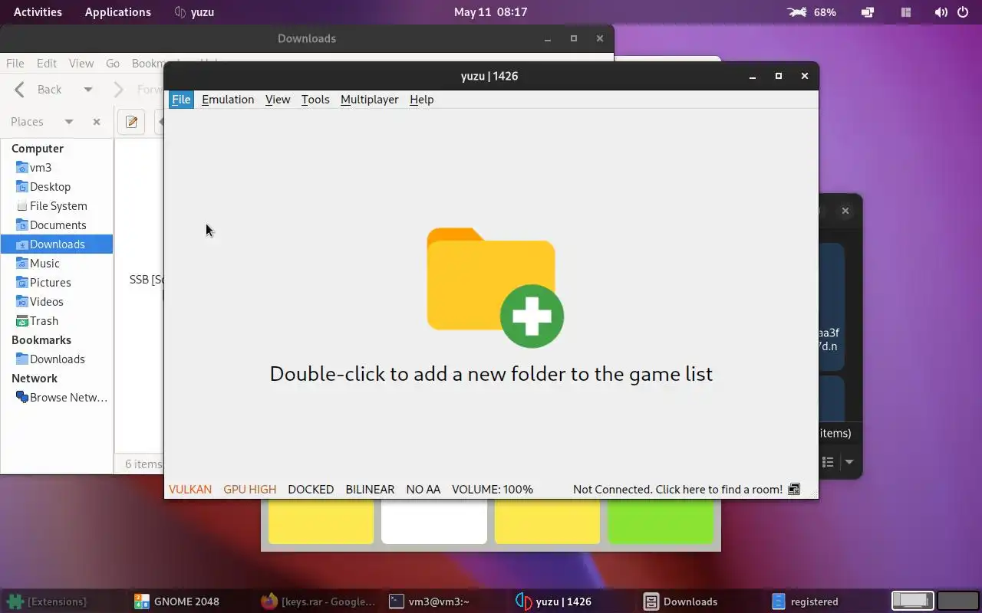Click the Music folder icon in sidebar
This screenshot has height=613, width=982.
pos(21,264)
